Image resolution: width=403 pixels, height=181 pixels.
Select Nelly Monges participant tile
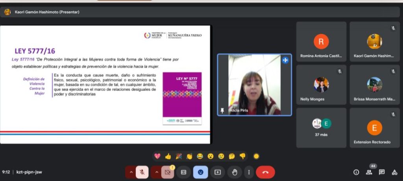click(321, 85)
